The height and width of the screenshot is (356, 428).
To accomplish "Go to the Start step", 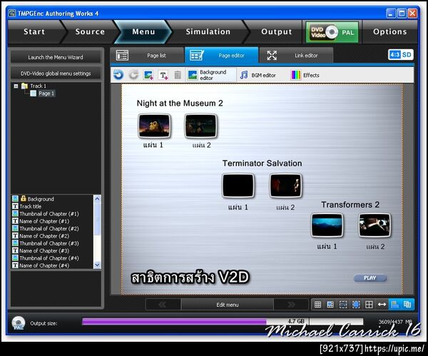I will pyautogui.click(x=34, y=32).
